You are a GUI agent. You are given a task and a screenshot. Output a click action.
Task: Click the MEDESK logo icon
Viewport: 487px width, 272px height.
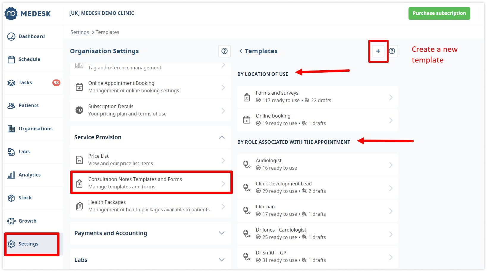point(11,14)
